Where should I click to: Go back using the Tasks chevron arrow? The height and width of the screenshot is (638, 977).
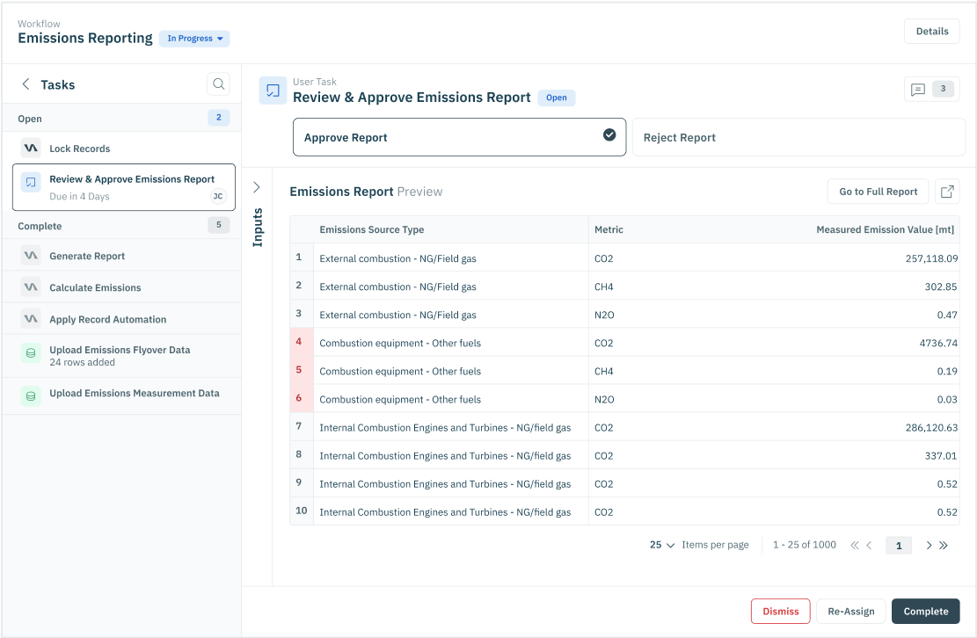[26, 84]
